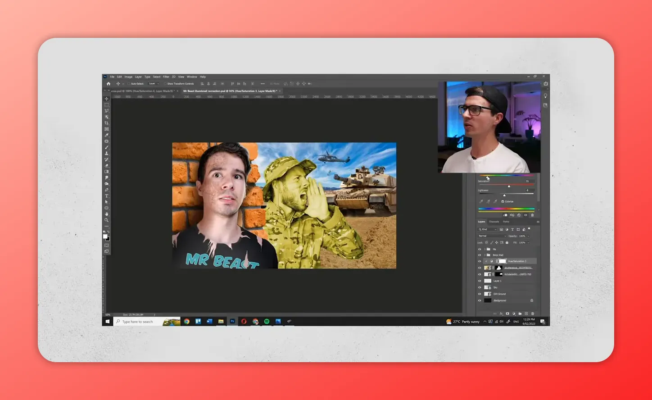Open the blend mode Normal dropdown
The image size is (652, 400).
492,236
